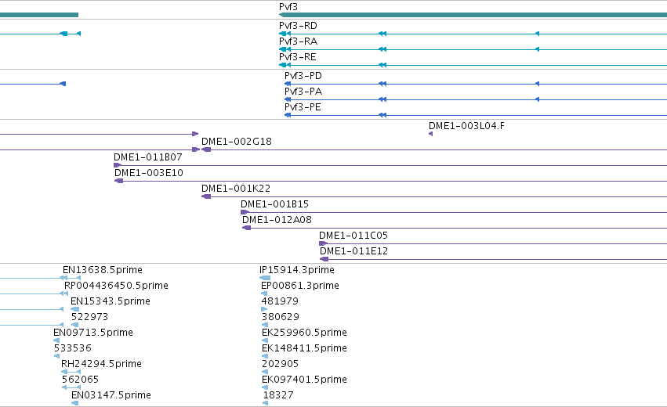Click the DME1-001B15 start arrow glyph
The height and width of the screenshot is (407, 667).
click(x=245, y=212)
